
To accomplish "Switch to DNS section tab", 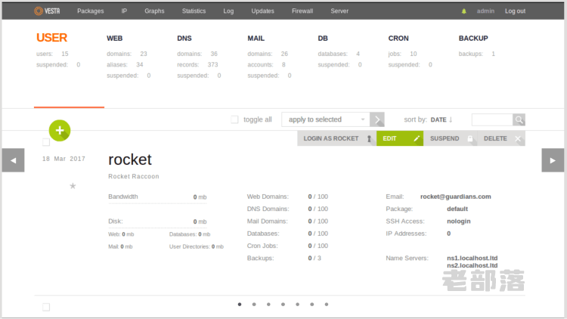I will (184, 38).
